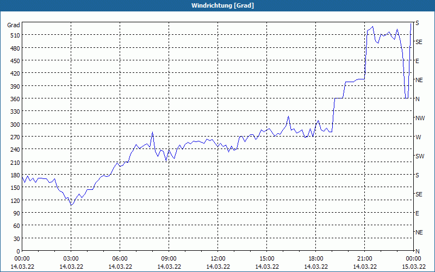
Task: Select the 180 value on the y-axis
Action: [x=15, y=175]
